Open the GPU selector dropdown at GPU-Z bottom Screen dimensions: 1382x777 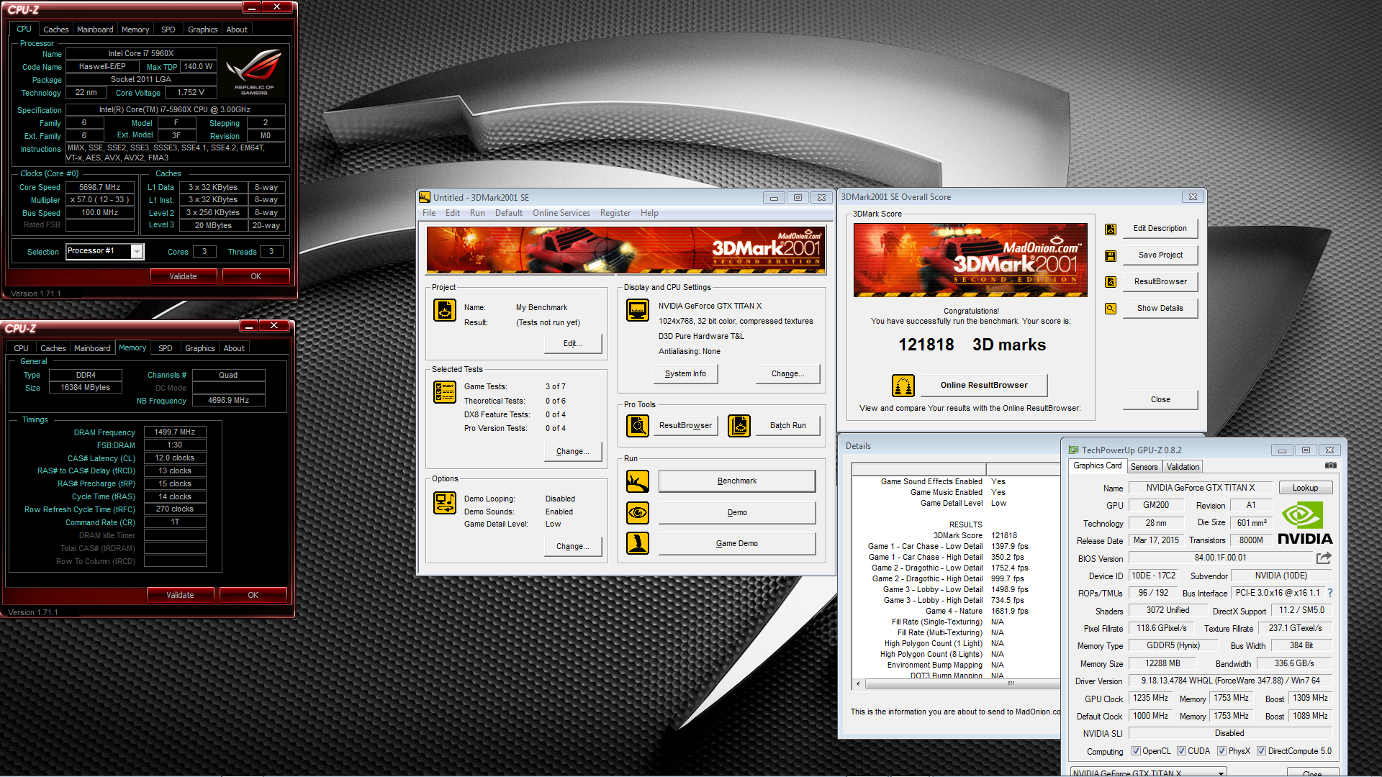(x=1148, y=773)
